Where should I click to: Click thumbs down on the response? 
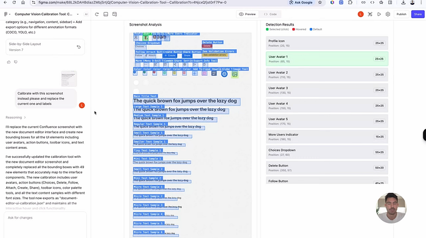click(x=16, y=62)
